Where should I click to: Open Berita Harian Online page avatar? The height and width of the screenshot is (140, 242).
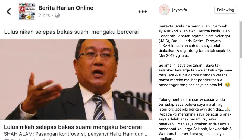point(27,11)
